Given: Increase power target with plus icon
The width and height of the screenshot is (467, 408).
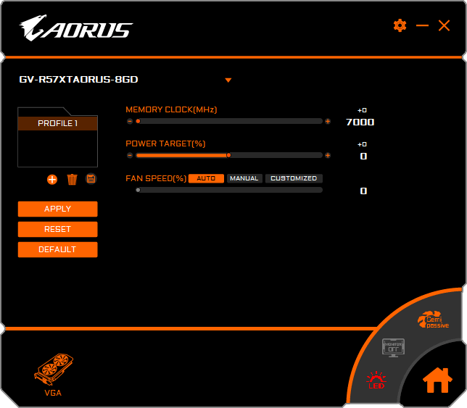Looking at the screenshot, I should pos(328,155).
